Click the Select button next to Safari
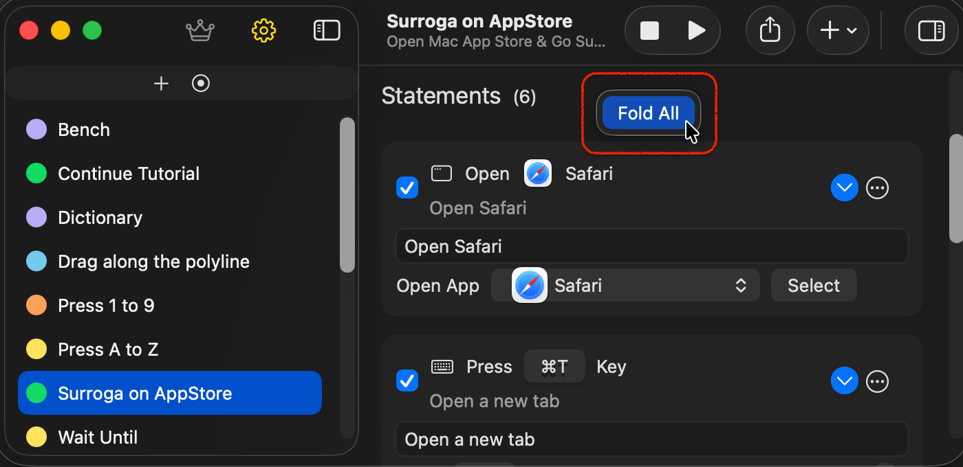This screenshot has width=963, height=467. (x=814, y=285)
